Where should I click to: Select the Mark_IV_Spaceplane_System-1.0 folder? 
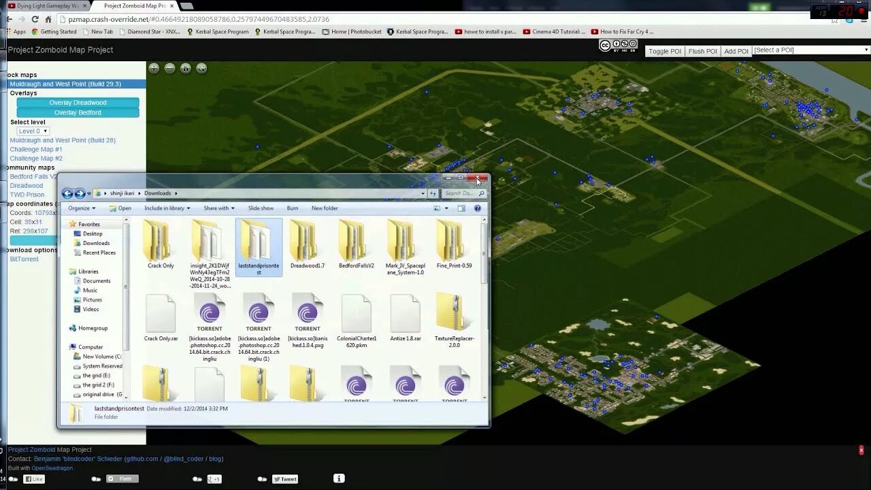pos(406,248)
